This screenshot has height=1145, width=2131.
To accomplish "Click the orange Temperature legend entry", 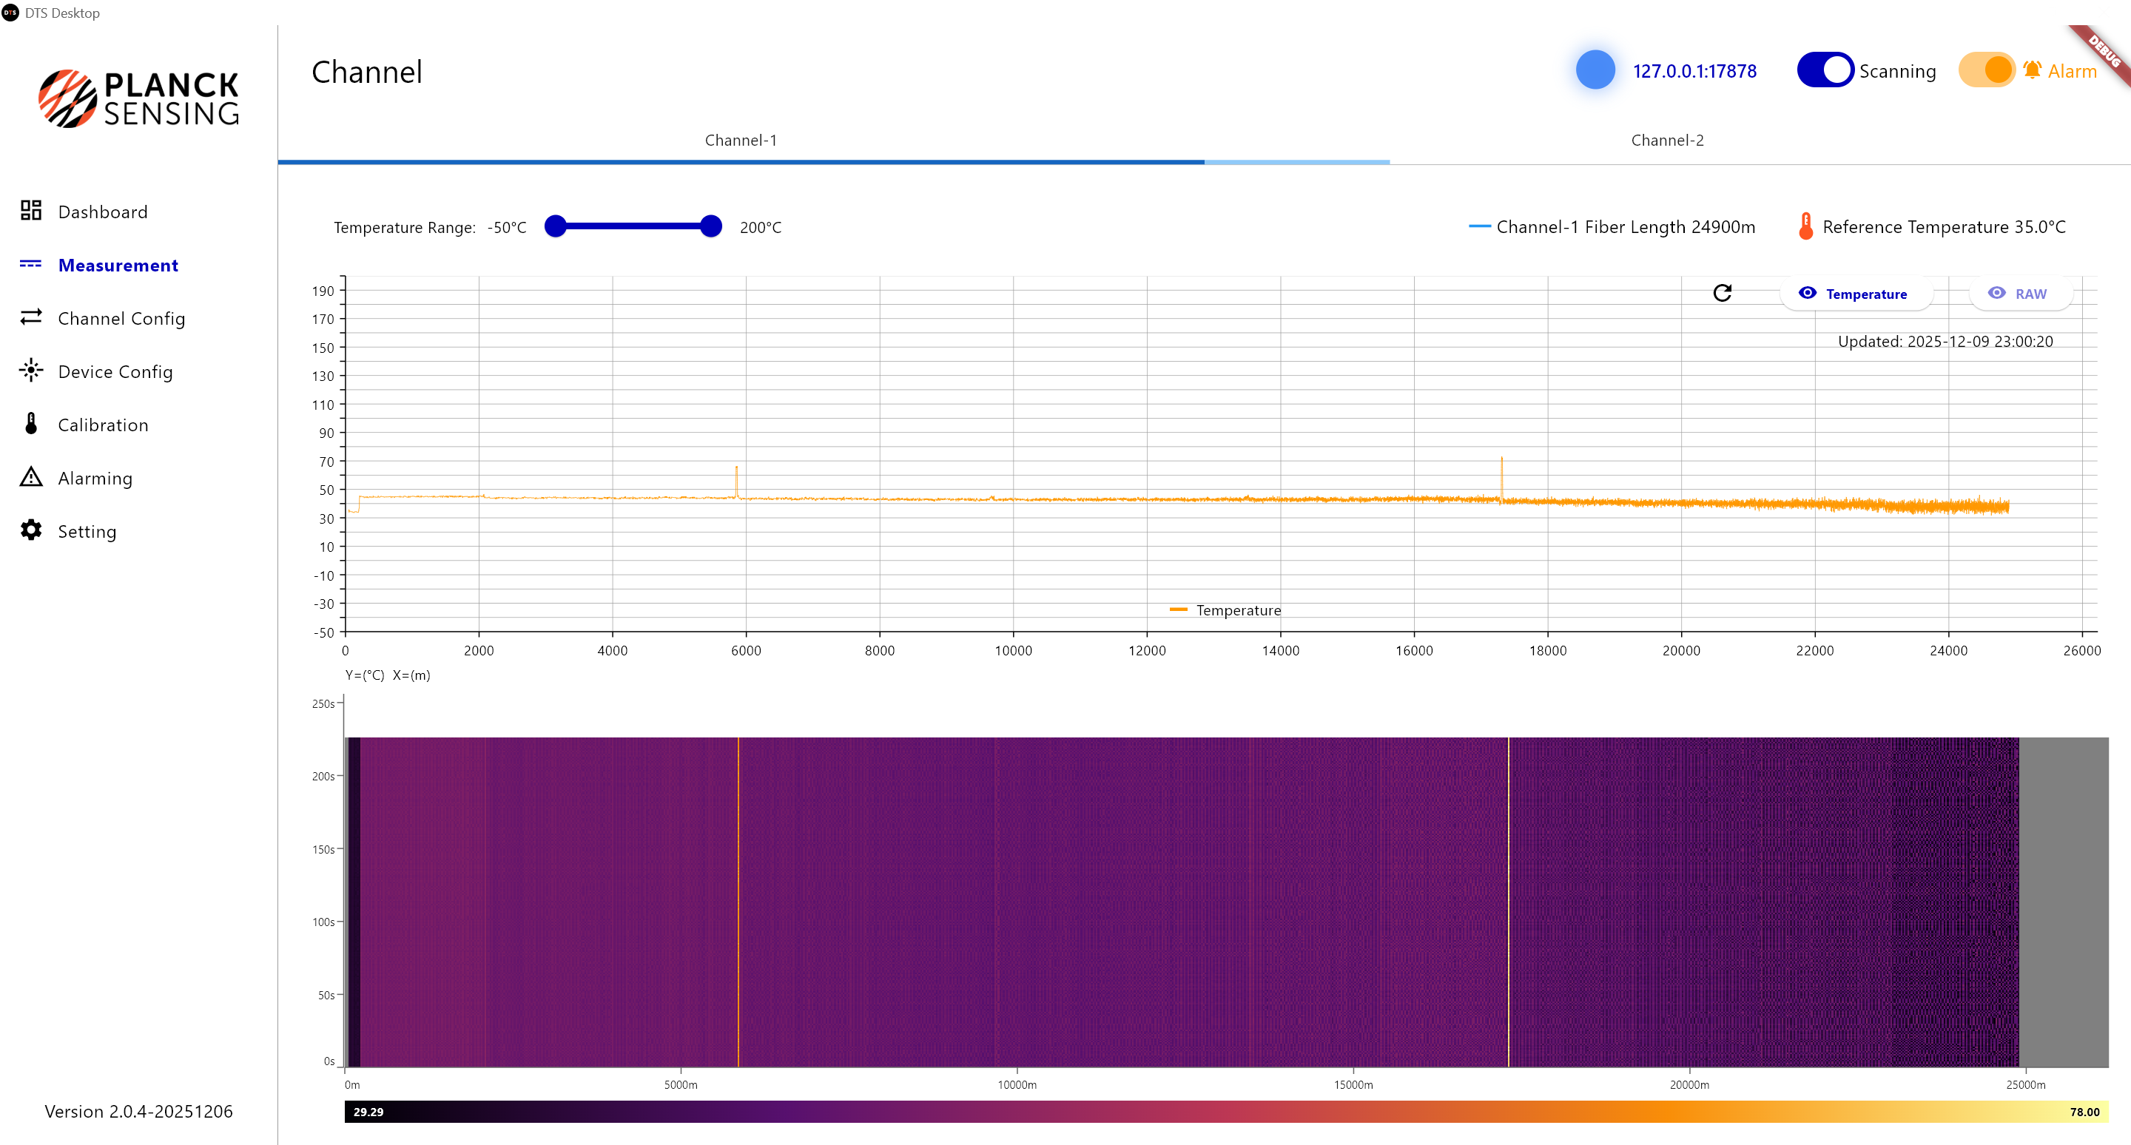I will click(1225, 610).
